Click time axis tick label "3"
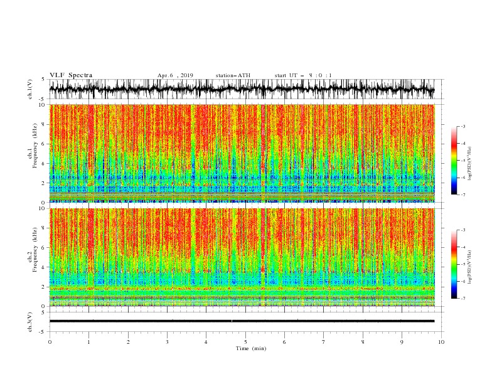 tap(167, 342)
